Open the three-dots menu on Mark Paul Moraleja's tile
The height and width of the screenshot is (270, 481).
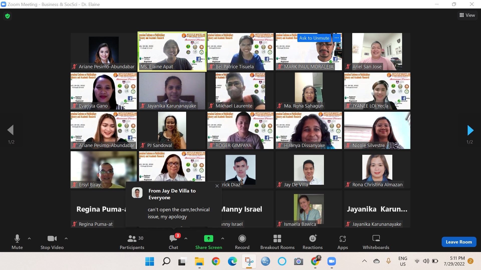[x=337, y=38]
